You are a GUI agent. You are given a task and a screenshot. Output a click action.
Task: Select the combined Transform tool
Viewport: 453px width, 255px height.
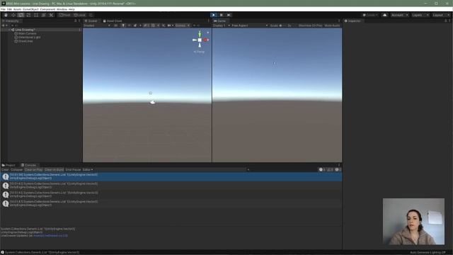44,15
